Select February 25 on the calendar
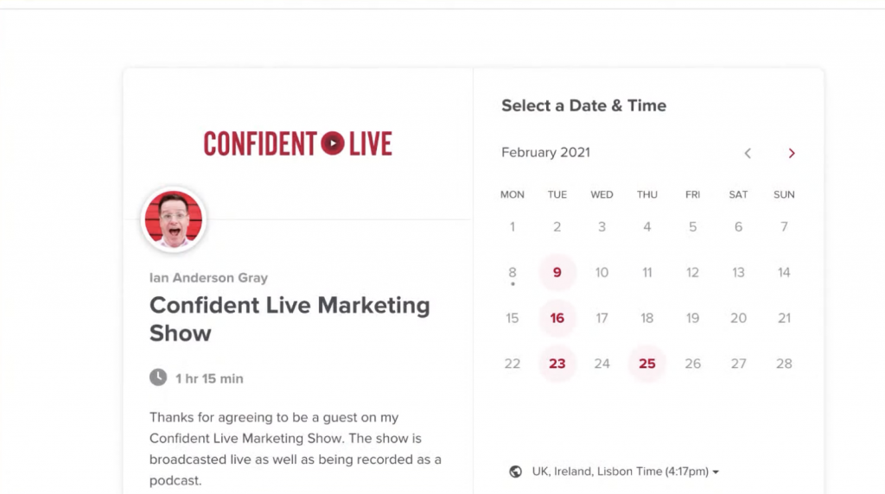The height and width of the screenshot is (494, 885). [x=646, y=364]
